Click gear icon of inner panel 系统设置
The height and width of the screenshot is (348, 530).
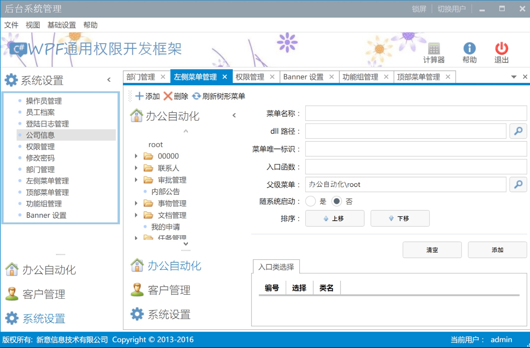tap(137, 314)
